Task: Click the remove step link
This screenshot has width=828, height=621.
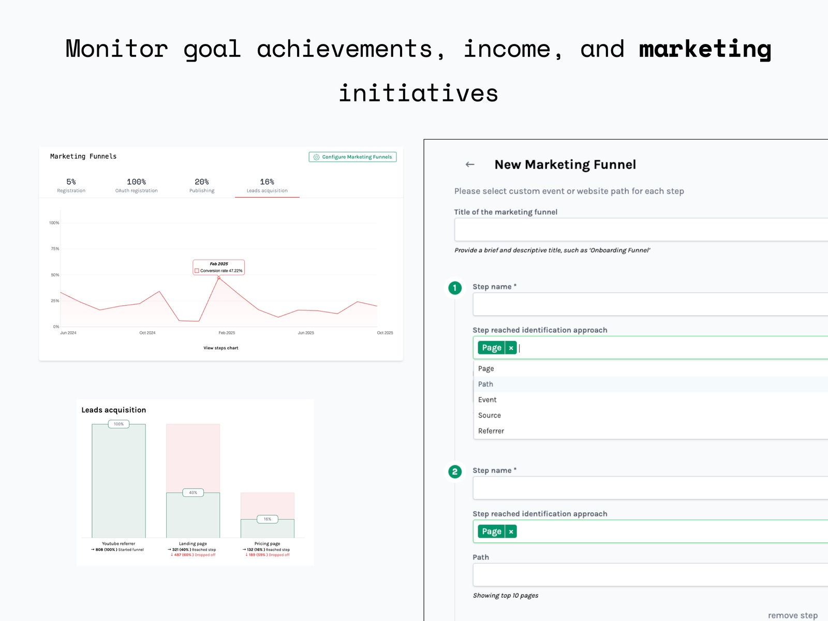Action: click(x=792, y=615)
